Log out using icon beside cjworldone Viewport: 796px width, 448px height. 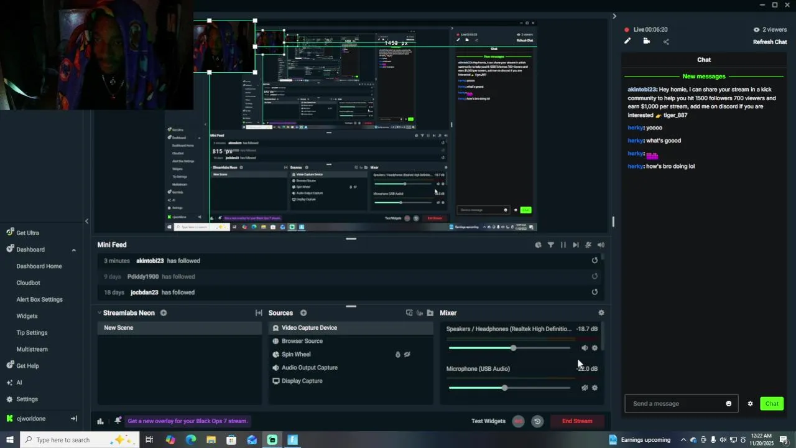73,419
